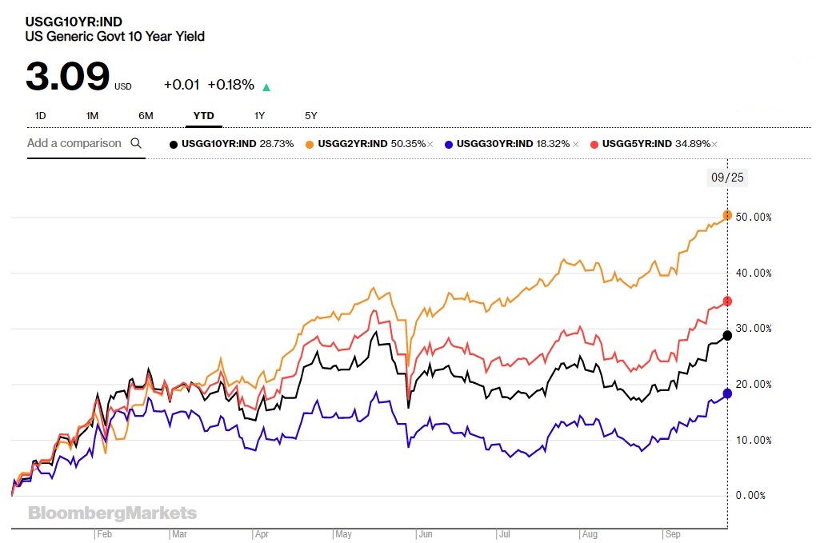Click the red USGG5YR legend dot

click(594, 144)
